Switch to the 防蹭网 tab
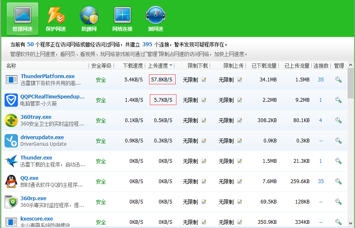355x228 pixels. [x=89, y=19]
